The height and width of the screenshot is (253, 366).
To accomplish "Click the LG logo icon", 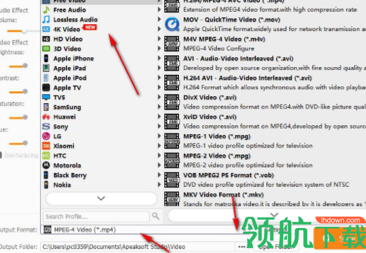I will [x=46, y=136].
